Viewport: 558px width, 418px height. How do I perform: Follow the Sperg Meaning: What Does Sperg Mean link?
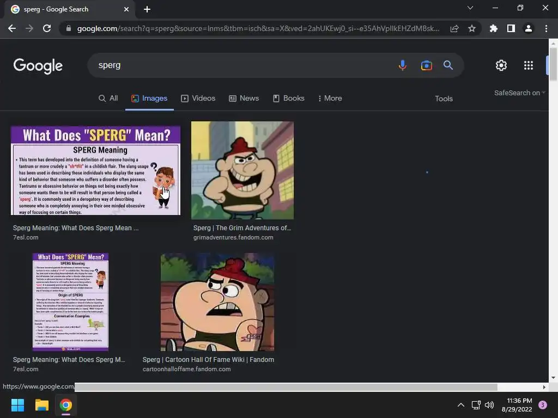point(76,228)
